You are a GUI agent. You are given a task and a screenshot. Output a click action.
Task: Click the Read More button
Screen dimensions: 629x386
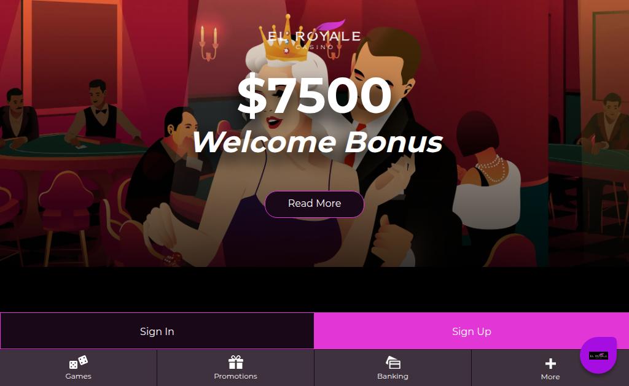click(x=314, y=204)
